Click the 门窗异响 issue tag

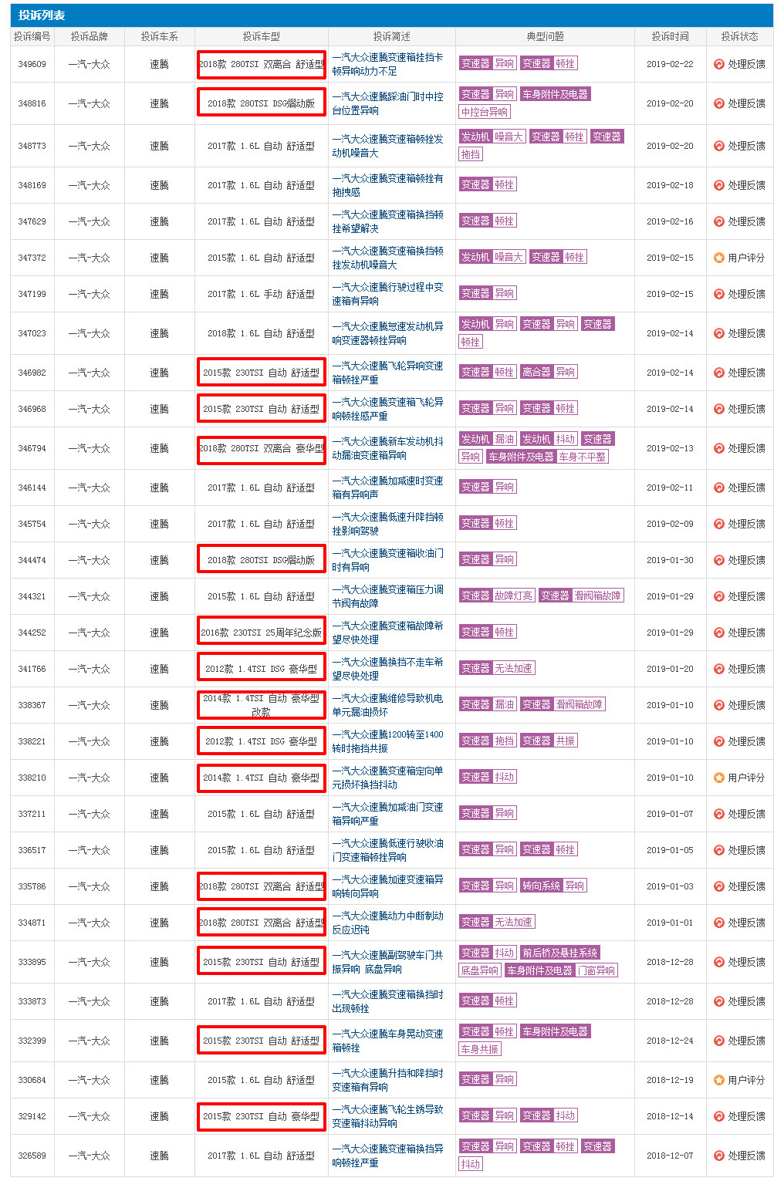596,971
